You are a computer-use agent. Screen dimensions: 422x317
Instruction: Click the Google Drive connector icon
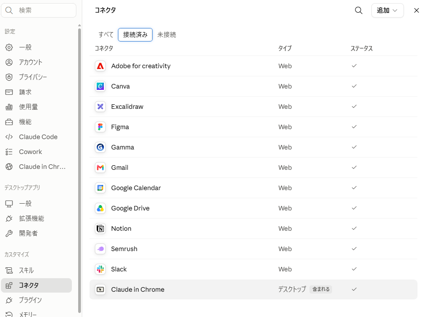click(100, 208)
